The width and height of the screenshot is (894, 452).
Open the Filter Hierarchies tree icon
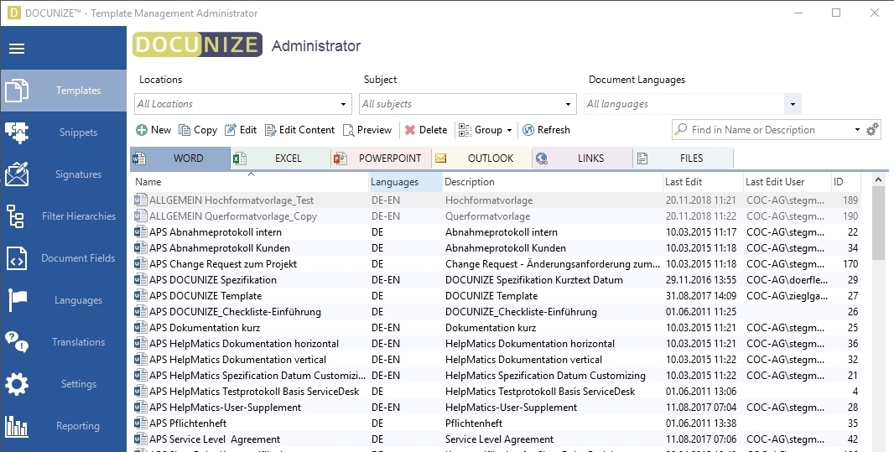(x=15, y=216)
